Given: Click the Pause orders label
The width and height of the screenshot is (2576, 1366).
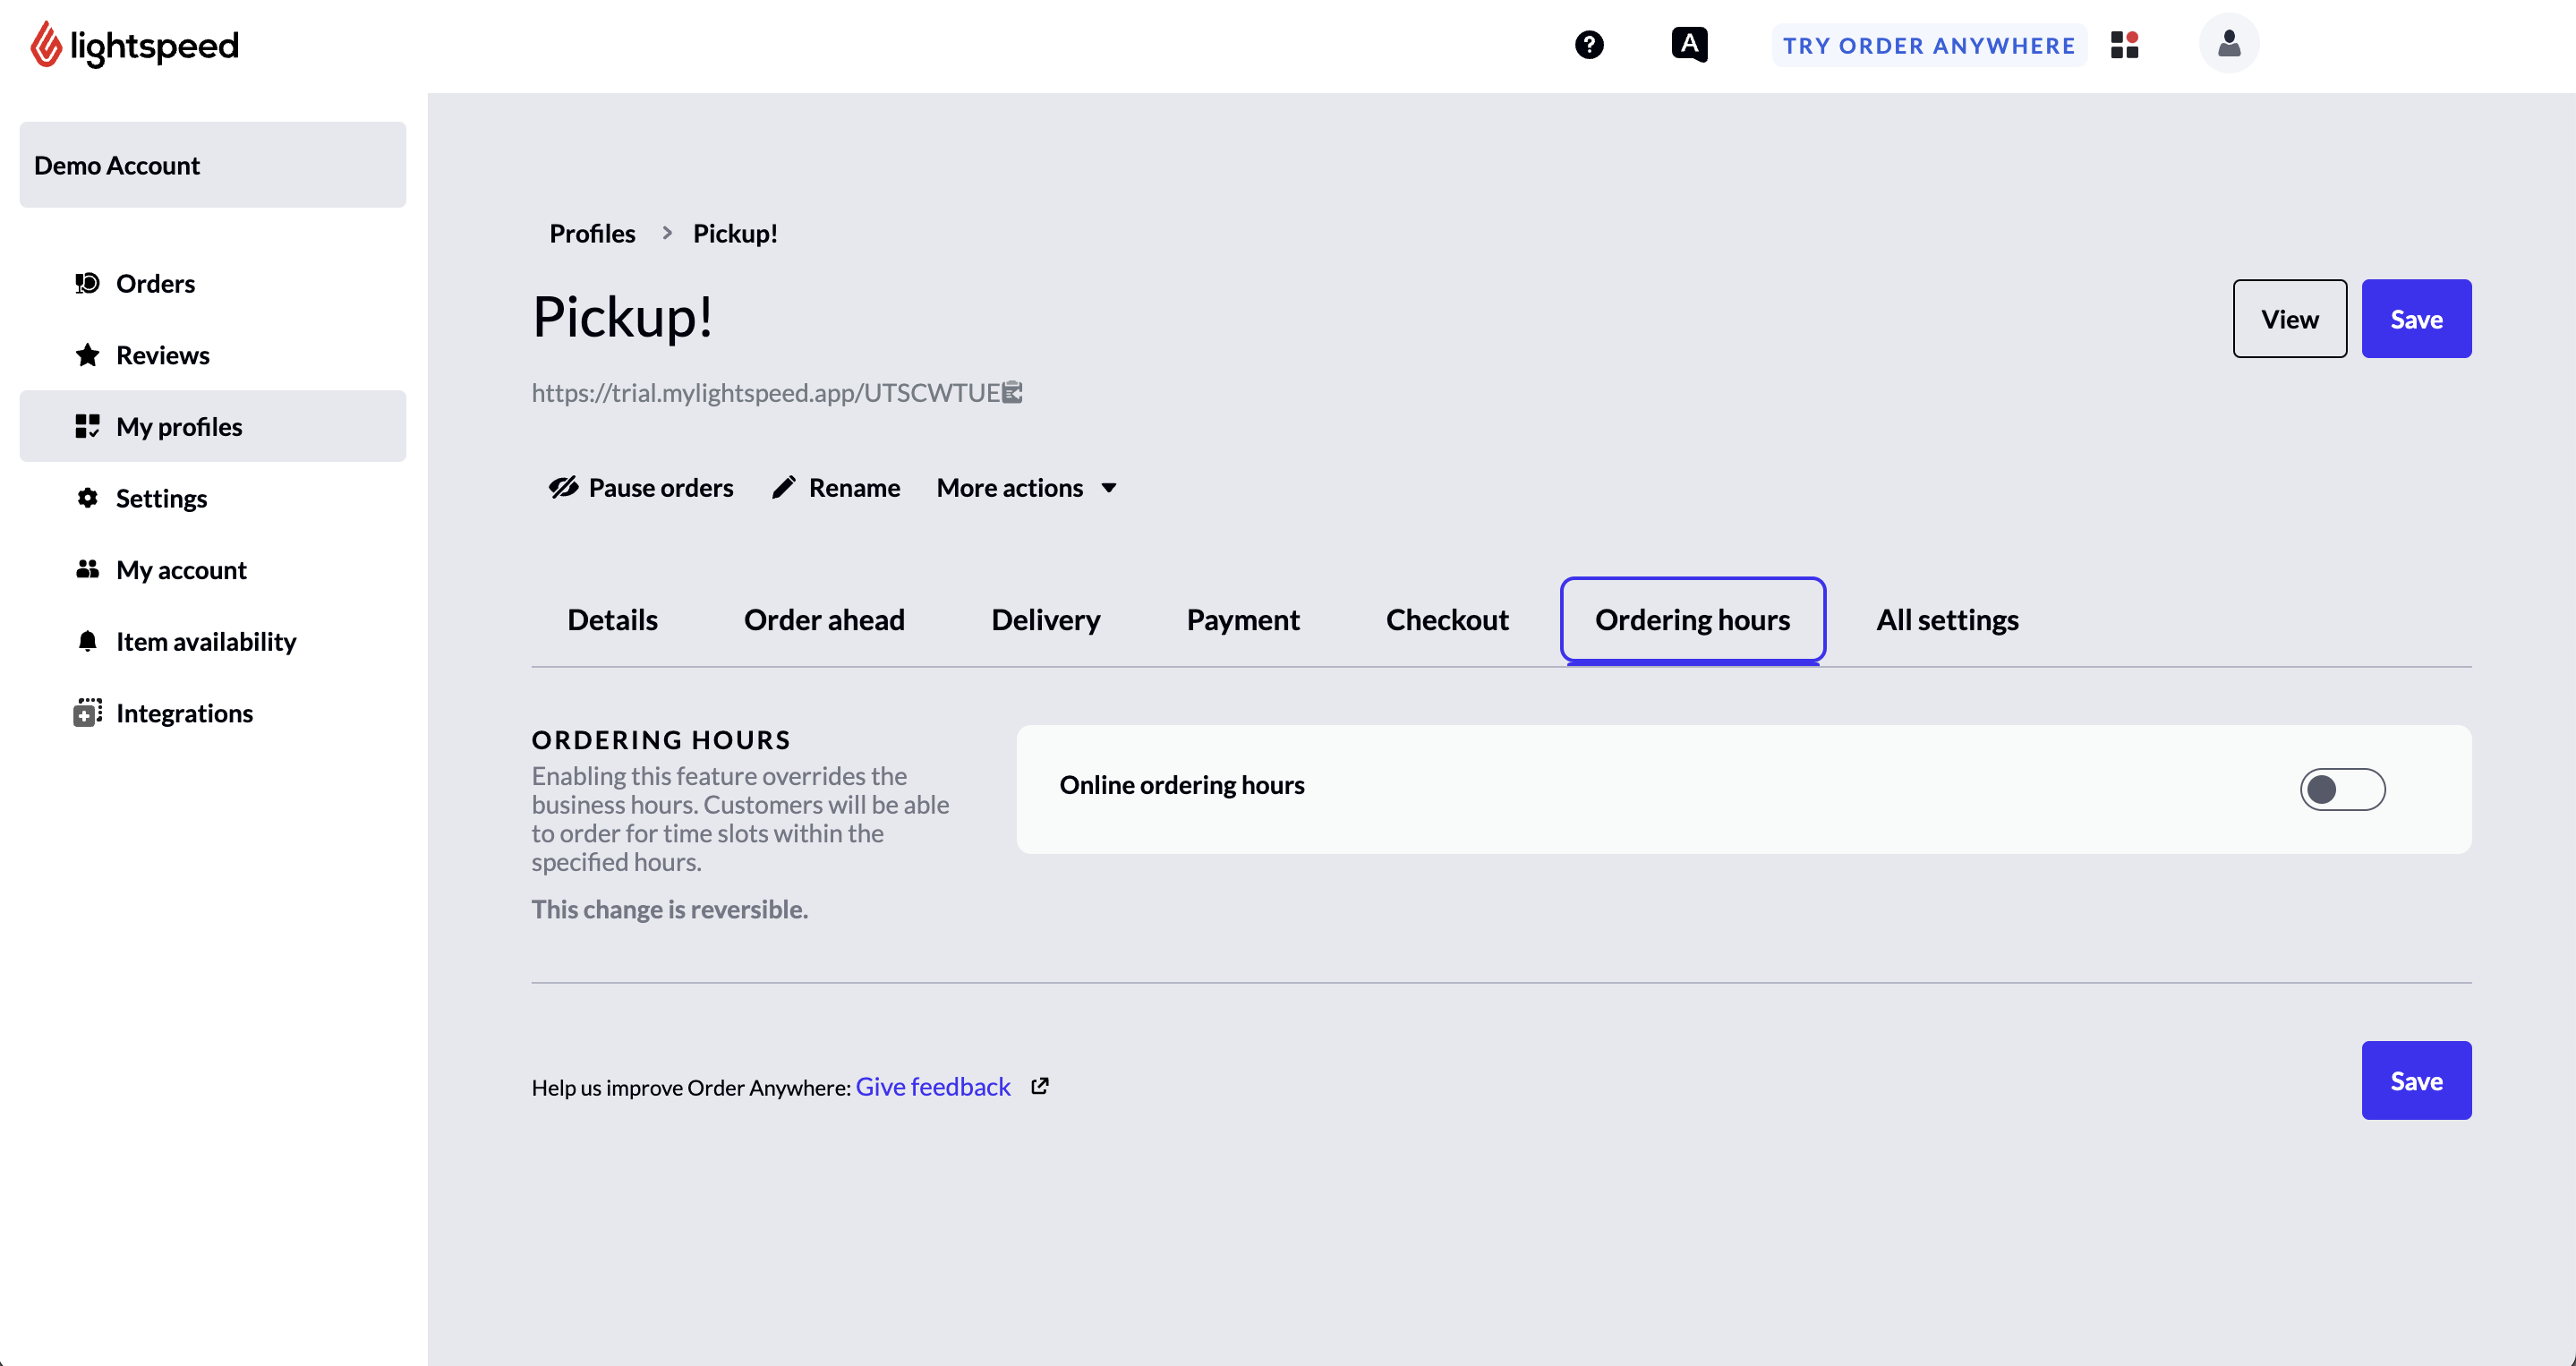Looking at the screenshot, I should [x=660, y=487].
